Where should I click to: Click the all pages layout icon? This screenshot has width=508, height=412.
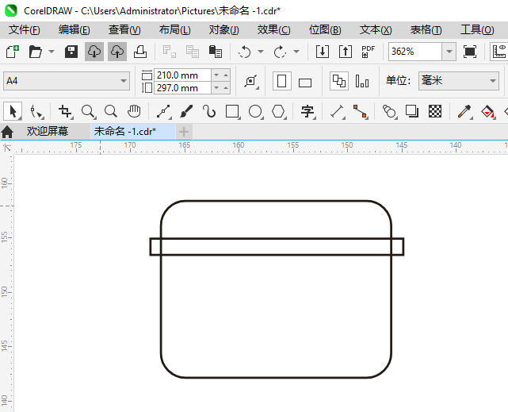click(339, 81)
